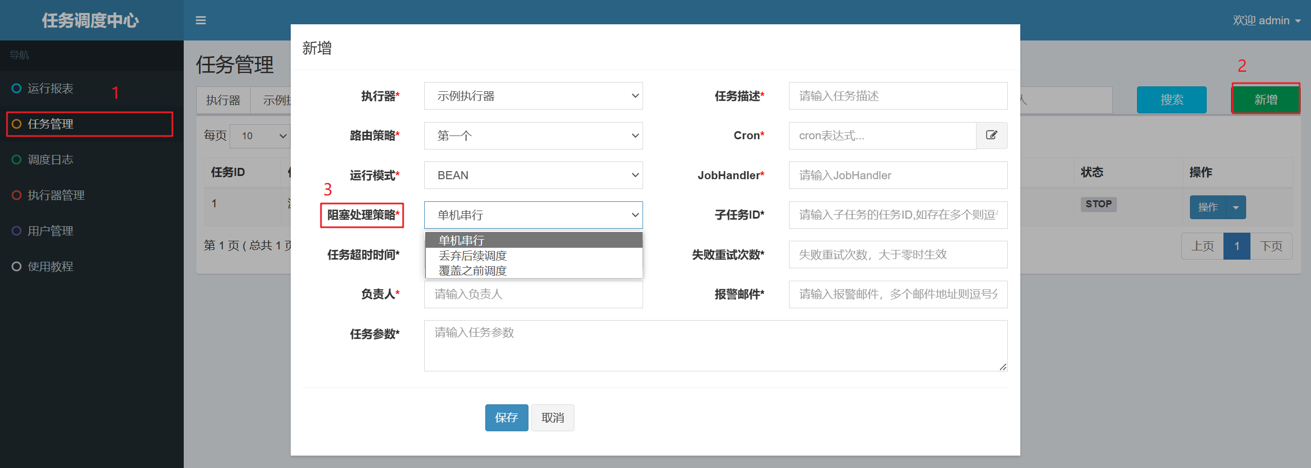This screenshot has height=468, width=1311.
Task: Click the 操作 button in task row
Action: (x=1208, y=207)
